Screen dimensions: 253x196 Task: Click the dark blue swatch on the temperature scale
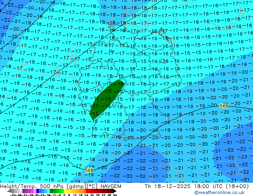(x=38, y=191)
